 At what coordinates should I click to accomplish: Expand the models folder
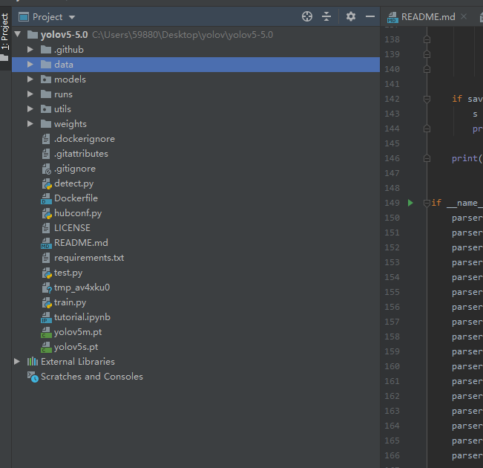click(30, 79)
